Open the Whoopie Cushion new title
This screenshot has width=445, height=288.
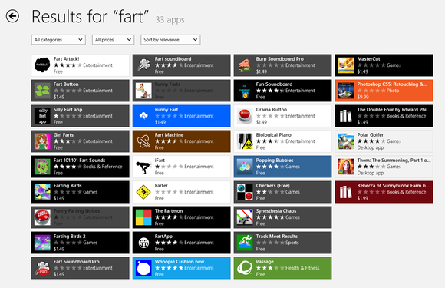180,262
